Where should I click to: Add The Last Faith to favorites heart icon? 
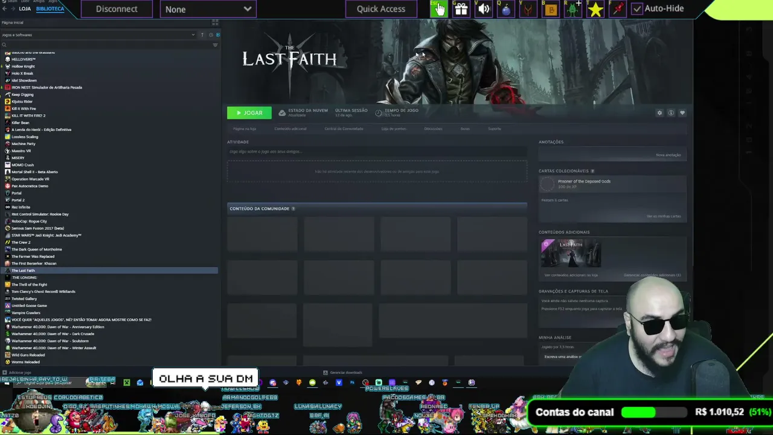(x=682, y=113)
